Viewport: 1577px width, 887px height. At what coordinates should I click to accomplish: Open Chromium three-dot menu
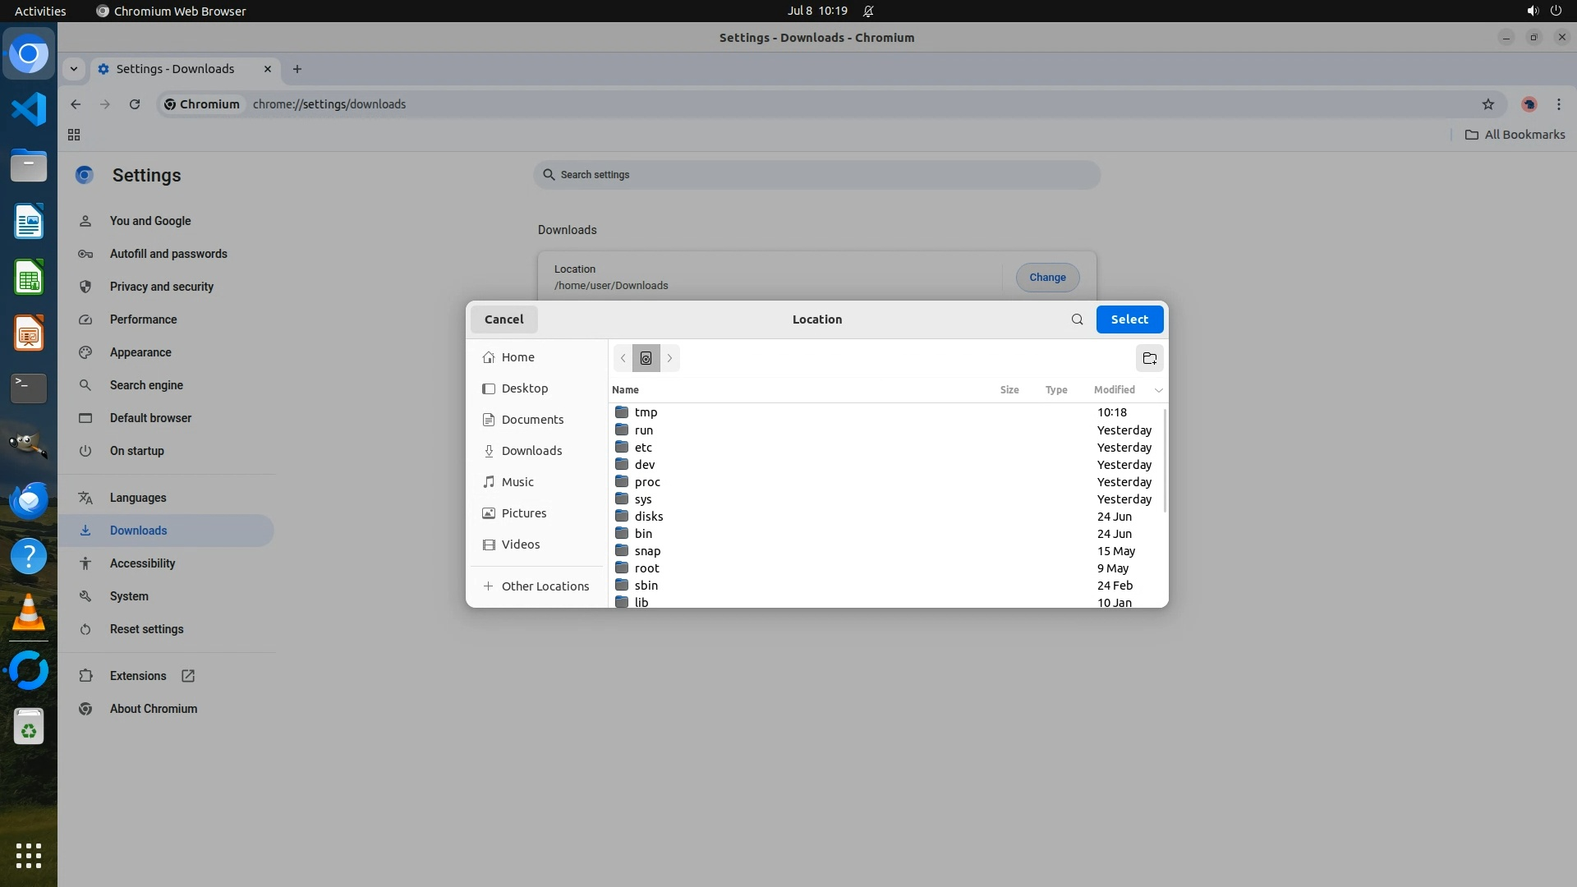tap(1558, 104)
